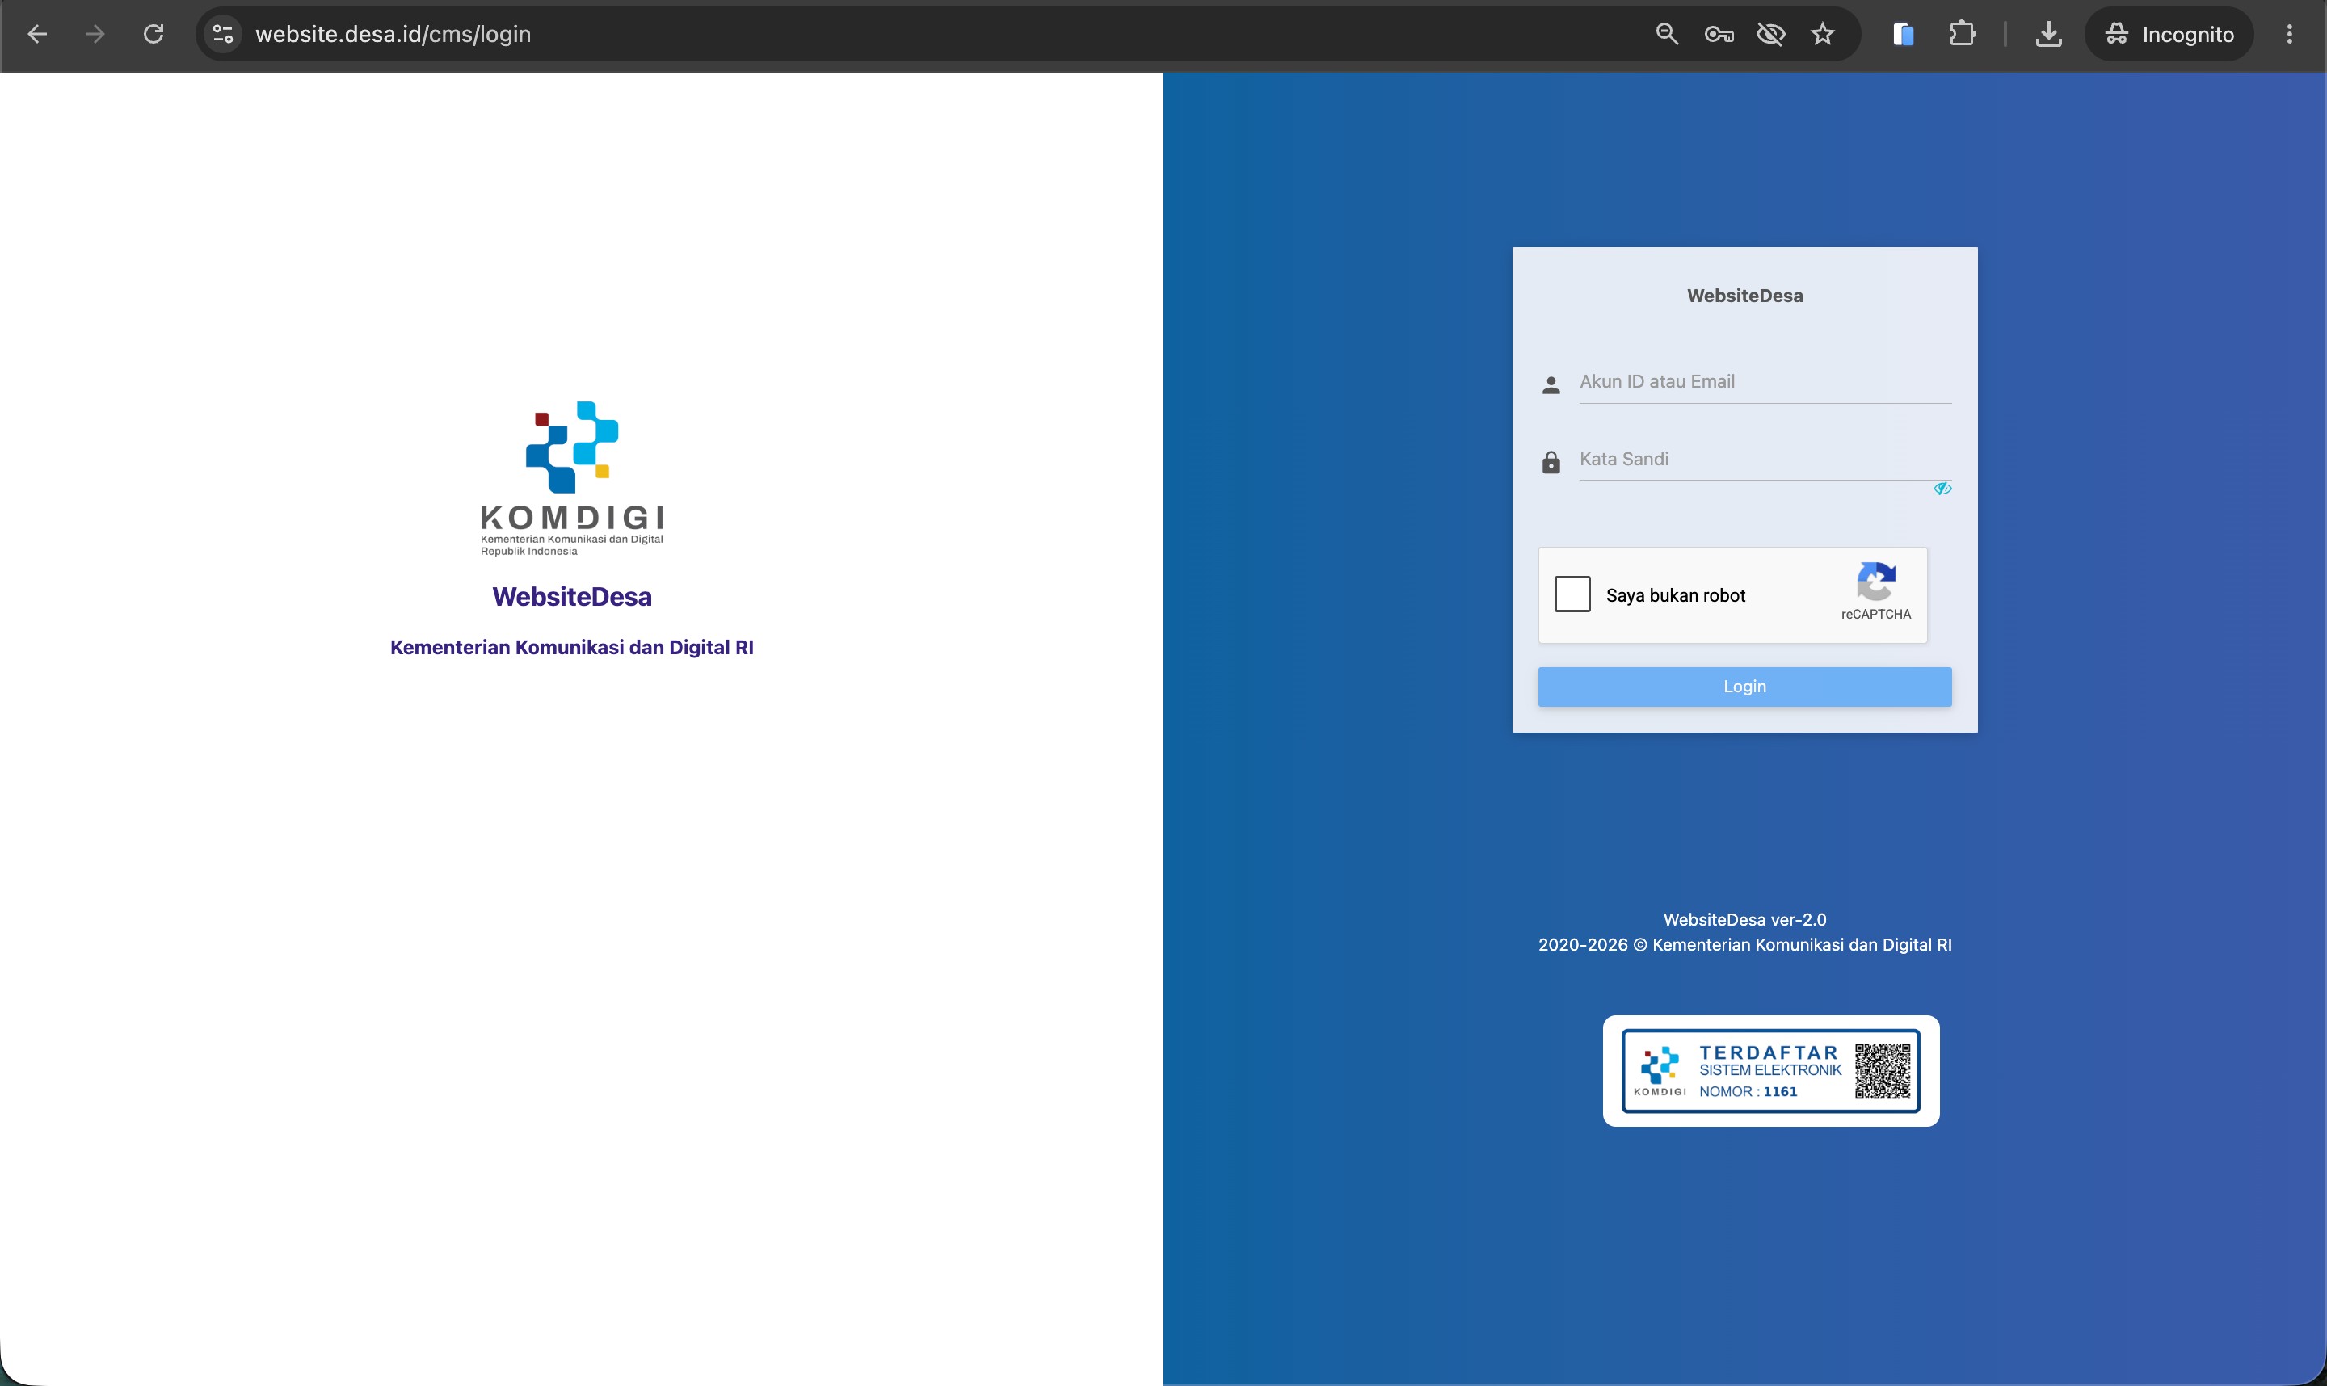Viewport: 2327px width, 1386px height.
Task: Reload the page with the refresh icon
Action: click(154, 35)
